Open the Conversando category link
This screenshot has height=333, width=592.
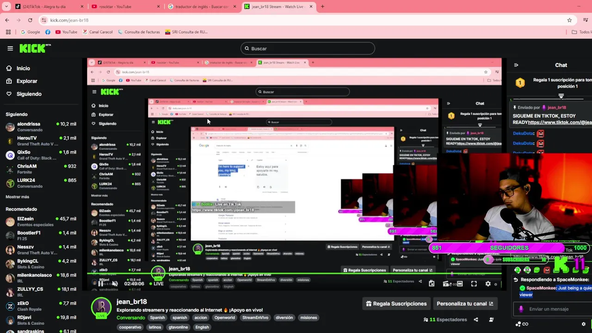[130, 318]
